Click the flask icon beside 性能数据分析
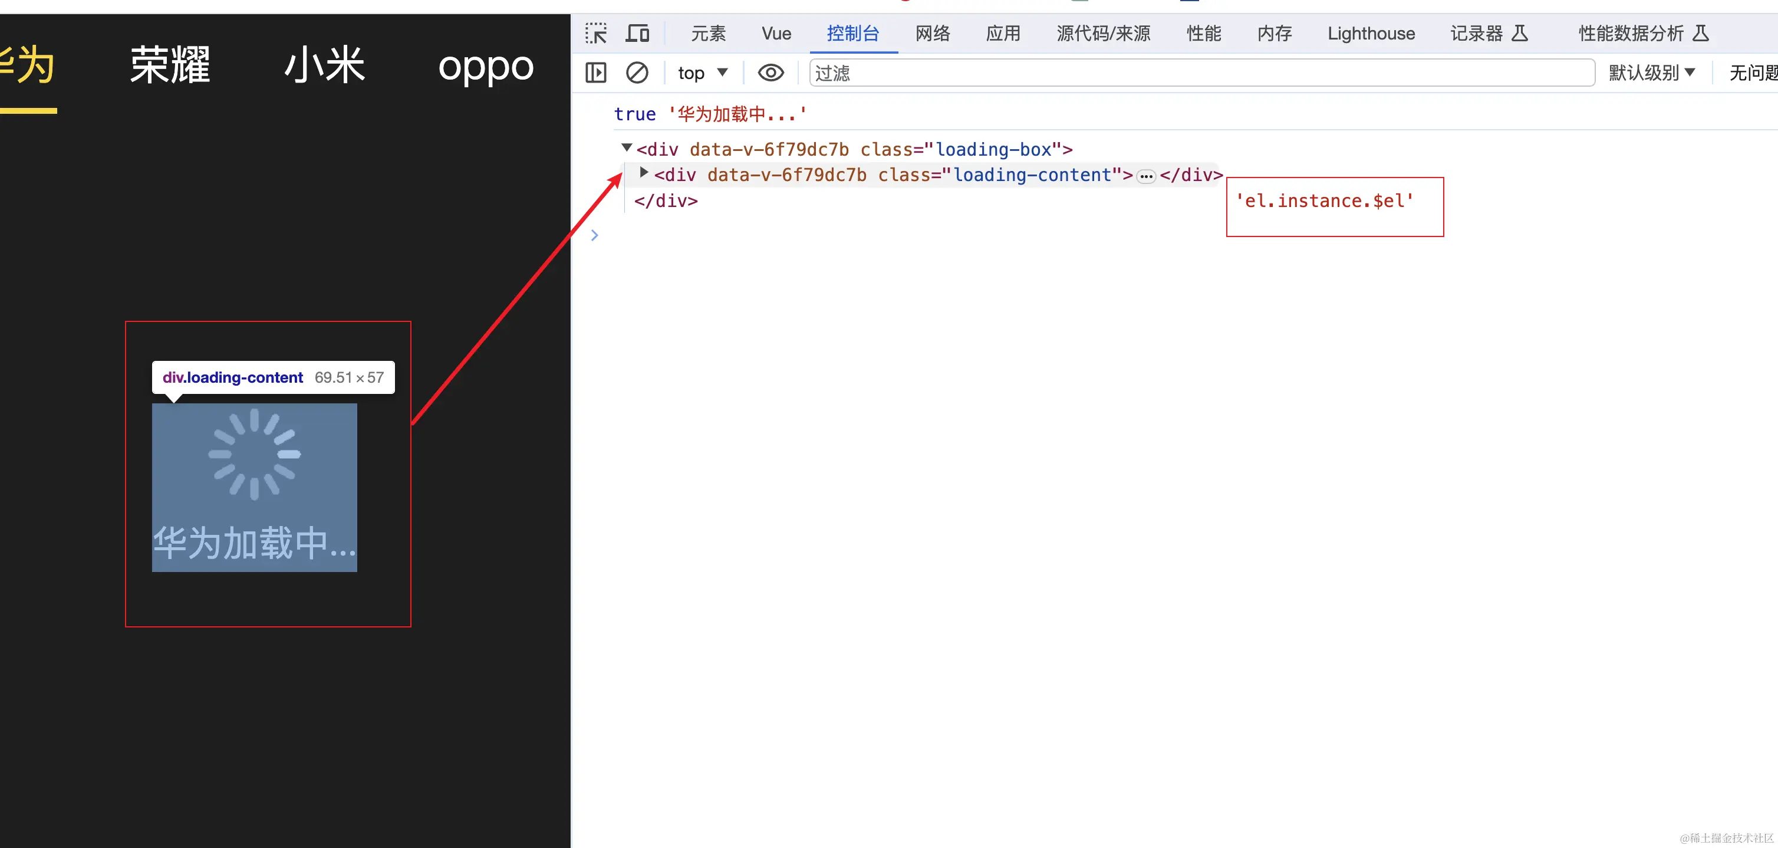The image size is (1778, 848). point(1701,33)
